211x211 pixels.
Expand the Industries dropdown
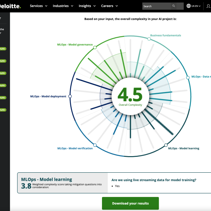(x=63, y=6)
